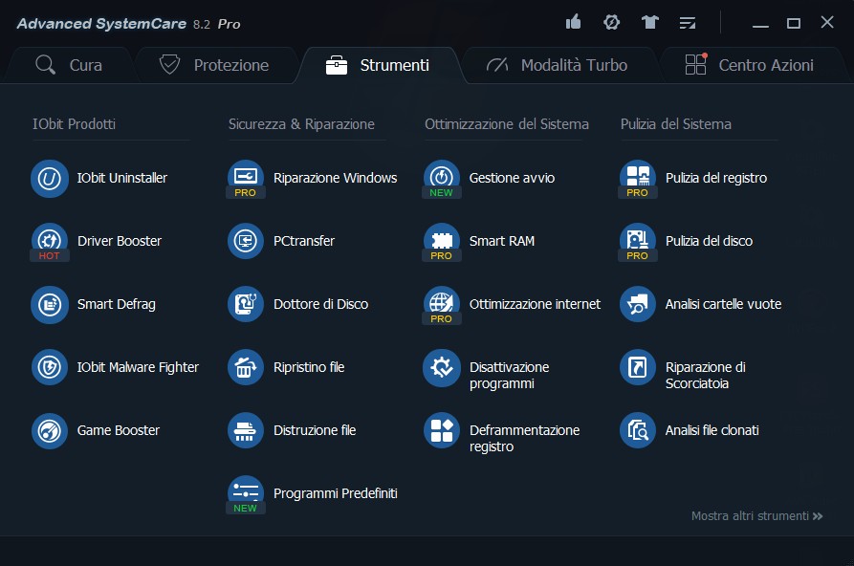Click the Driver Booster label
854x566 pixels.
click(120, 241)
